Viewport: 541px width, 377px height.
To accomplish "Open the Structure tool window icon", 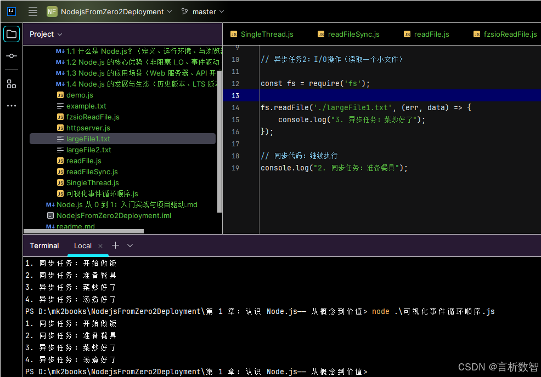I will click(12, 84).
